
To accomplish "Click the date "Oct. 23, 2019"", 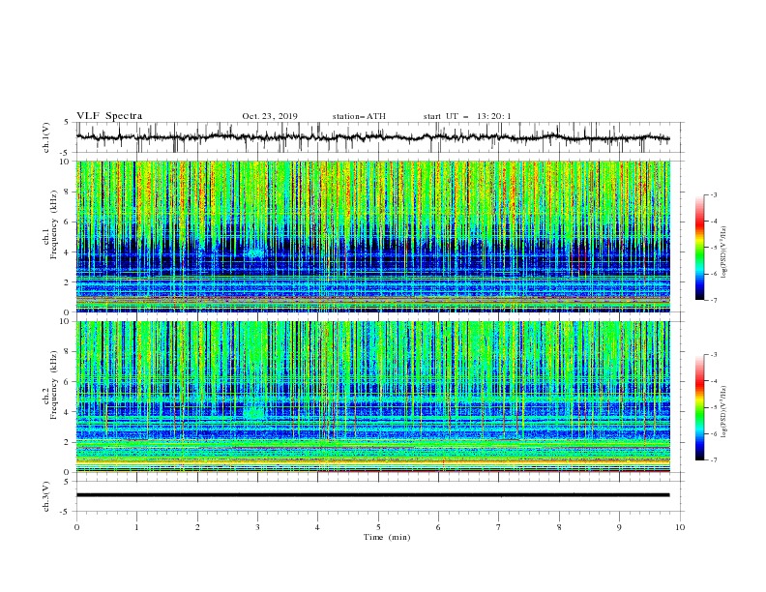I will (270, 116).
